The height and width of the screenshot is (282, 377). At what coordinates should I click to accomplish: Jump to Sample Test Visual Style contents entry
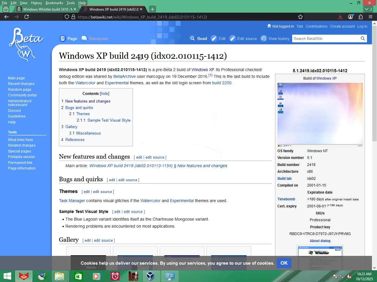click(109, 120)
